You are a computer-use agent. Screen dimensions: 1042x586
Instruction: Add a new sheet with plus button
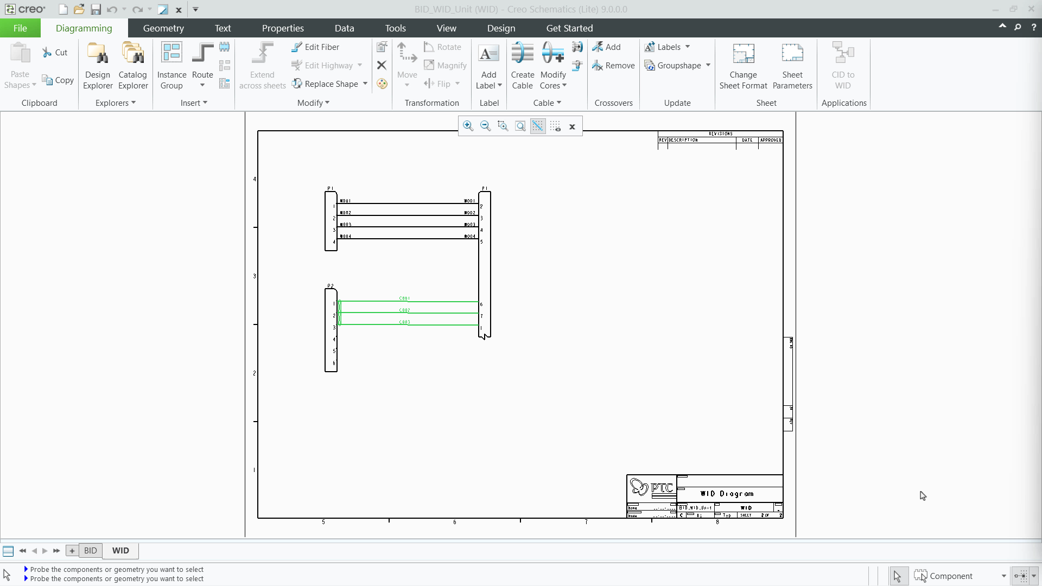point(72,551)
